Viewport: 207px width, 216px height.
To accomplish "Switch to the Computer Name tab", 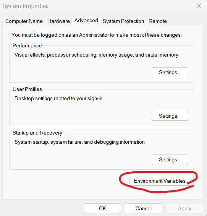I will [24, 21].
